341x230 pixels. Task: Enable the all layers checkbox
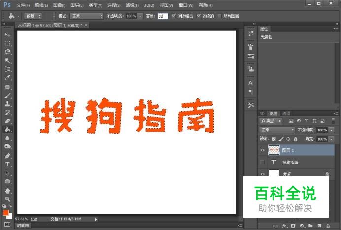point(219,16)
